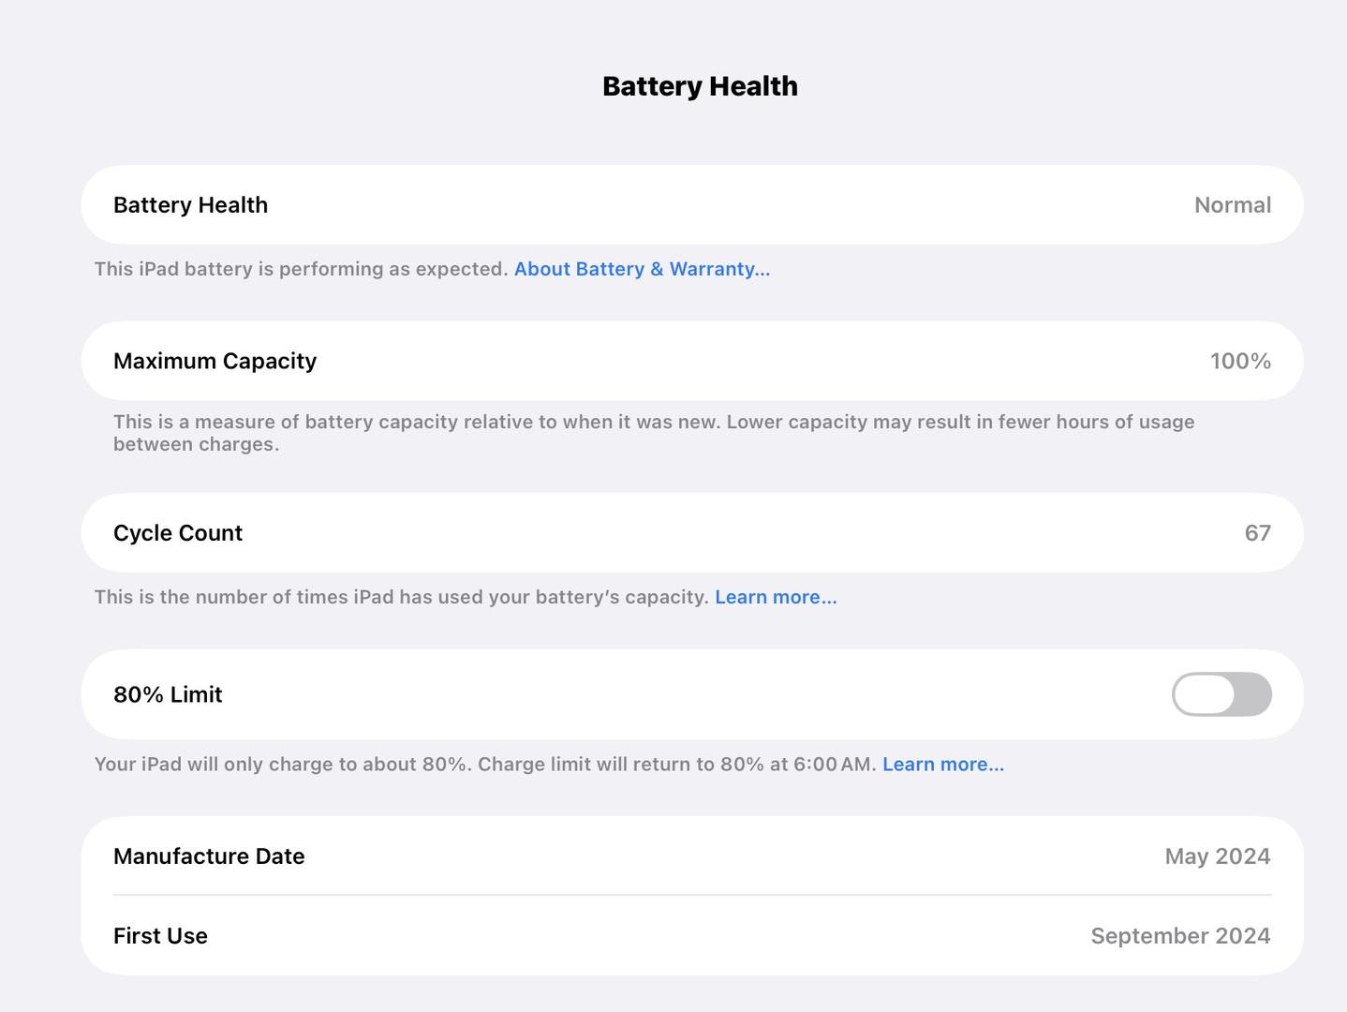Click the 80% Limit row label
The height and width of the screenshot is (1012, 1347).
click(x=168, y=694)
